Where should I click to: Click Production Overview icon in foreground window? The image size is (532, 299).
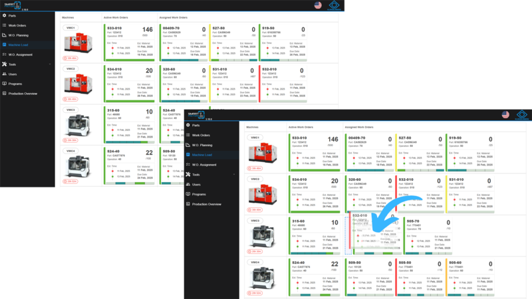click(x=188, y=204)
